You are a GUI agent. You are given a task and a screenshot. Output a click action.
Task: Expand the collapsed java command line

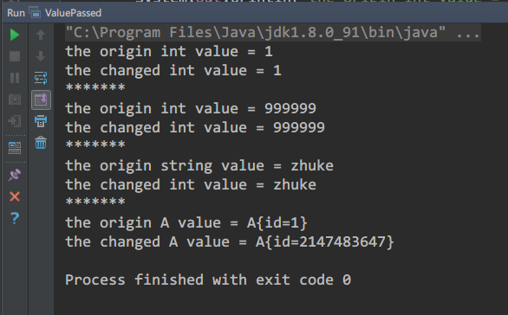pos(273,33)
